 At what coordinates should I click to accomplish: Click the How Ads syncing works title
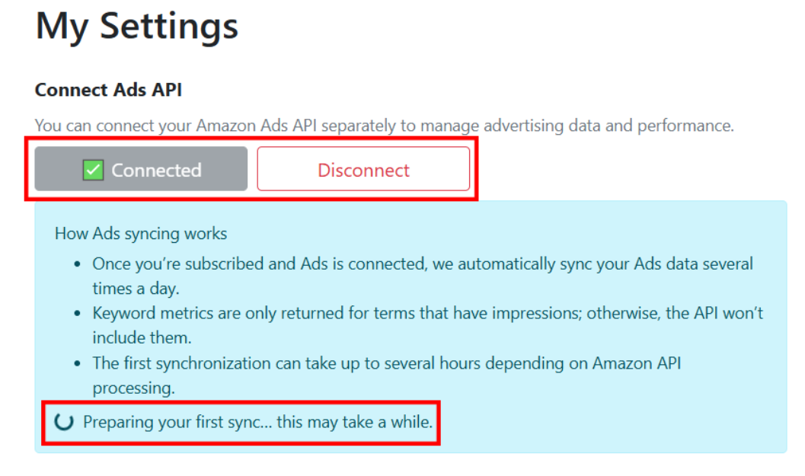click(141, 234)
